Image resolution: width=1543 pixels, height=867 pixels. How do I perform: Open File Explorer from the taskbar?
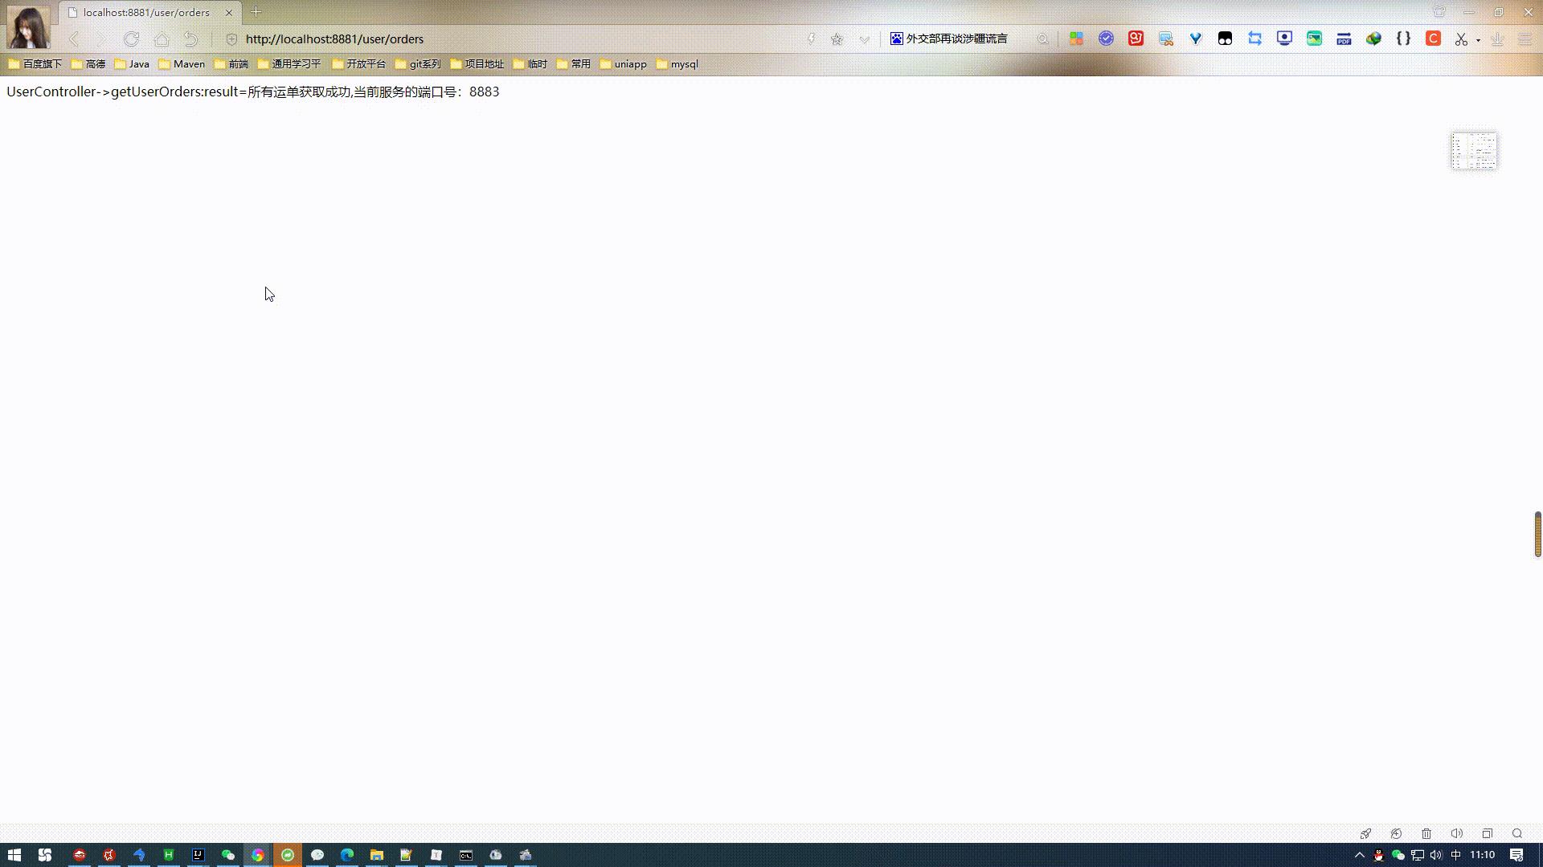pyautogui.click(x=376, y=855)
